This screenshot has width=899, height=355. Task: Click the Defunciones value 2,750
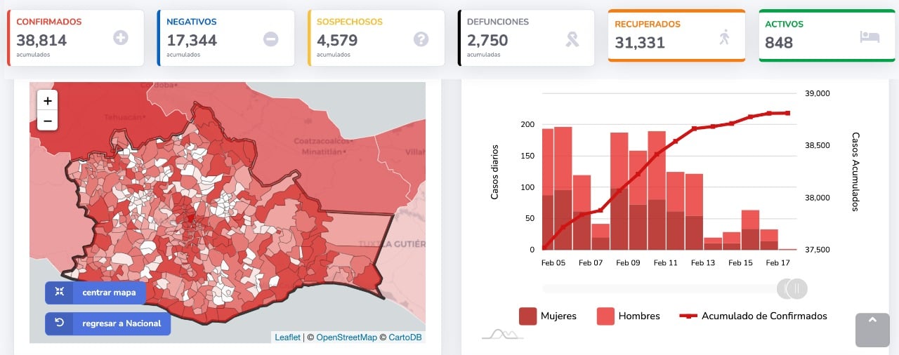point(487,41)
